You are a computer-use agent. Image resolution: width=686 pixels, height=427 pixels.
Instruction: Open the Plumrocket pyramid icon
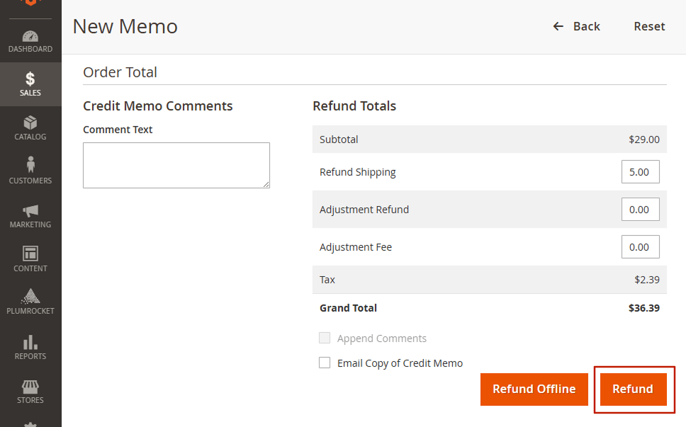(30, 296)
